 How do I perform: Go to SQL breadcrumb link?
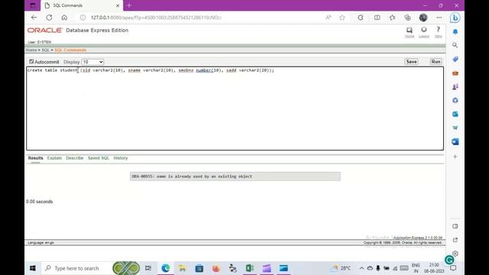46,50
